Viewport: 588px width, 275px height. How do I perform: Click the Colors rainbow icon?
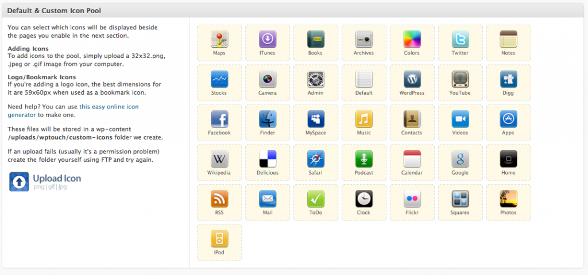(412, 40)
